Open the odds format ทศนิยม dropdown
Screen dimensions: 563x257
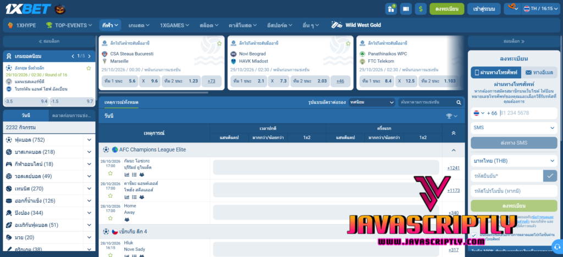pos(372,103)
